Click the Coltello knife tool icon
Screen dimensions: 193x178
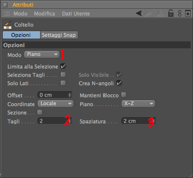tap(7, 25)
